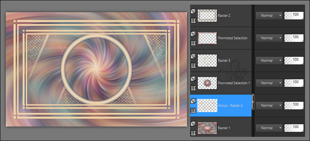This screenshot has width=310, height=141.
Task: Select layer named Raster 3
Action: coord(224,61)
